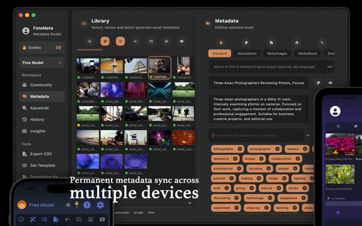Select Metadata in the sidebar
The height and width of the screenshot is (226, 362).
(x=42, y=96)
